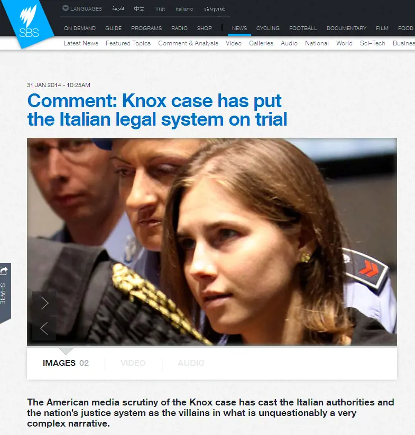
Task: Open the On Demand menu item
Action: coord(80,29)
